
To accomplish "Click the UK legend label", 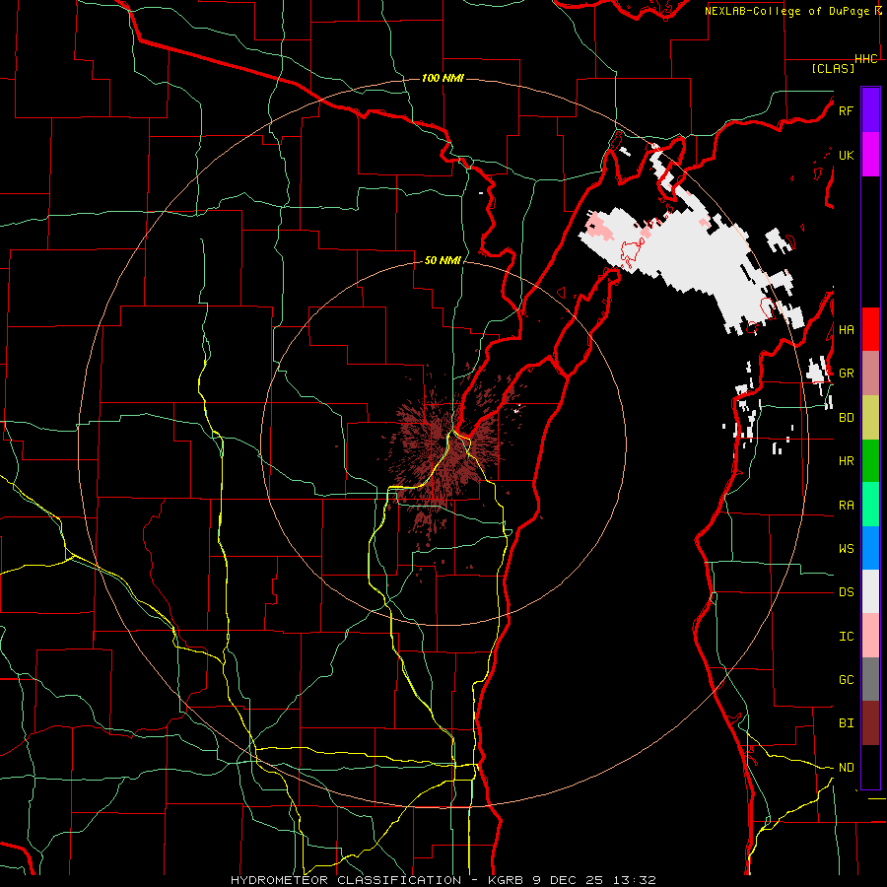I will click(846, 155).
